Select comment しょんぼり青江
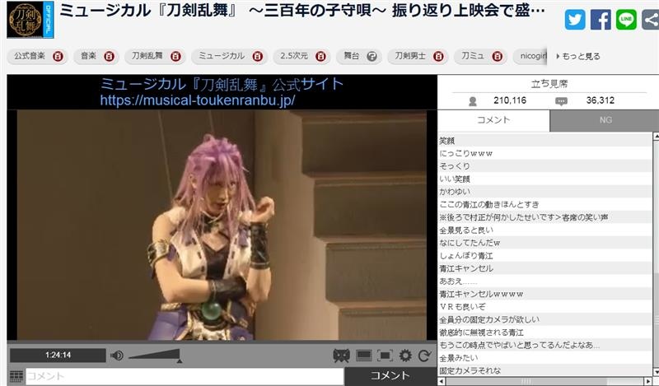The image size is (659, 386). tap(545, 255)
